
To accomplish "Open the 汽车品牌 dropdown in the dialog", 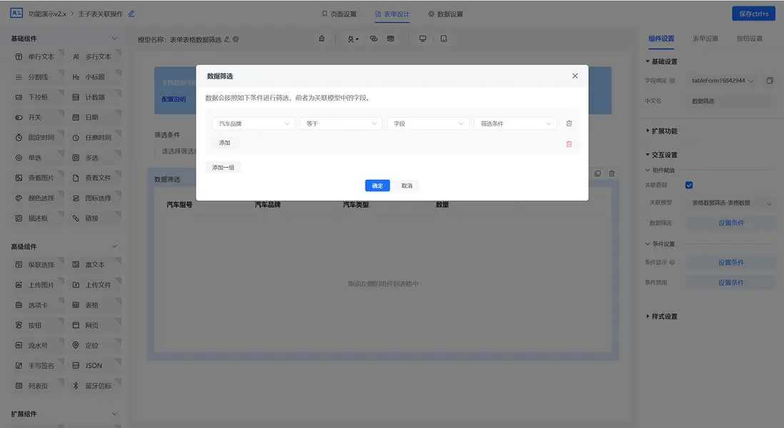I will [253, 123].
